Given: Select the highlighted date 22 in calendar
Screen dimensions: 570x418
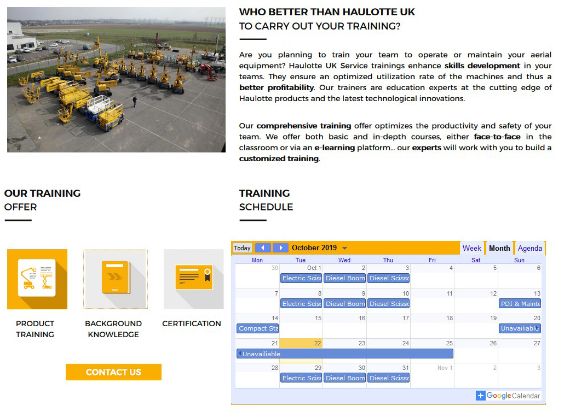Looking at the screenshot, I should [x=318, y=343].
